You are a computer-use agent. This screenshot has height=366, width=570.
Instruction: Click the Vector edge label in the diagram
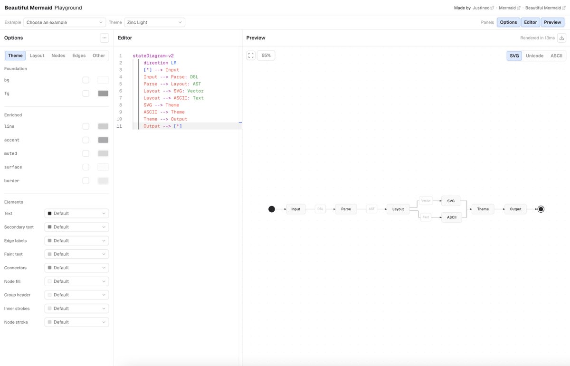point(426,201)
